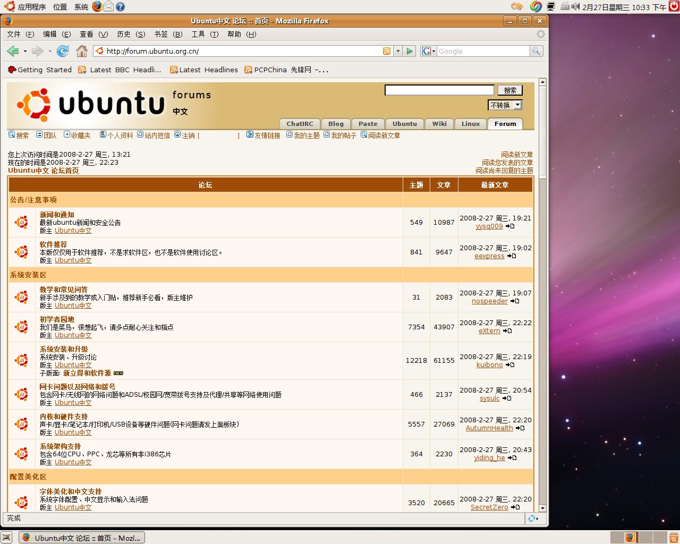Click the Firefox taskbar window button
Image resolution: width=680 pixels, height=544 pixels.
[x=82, y=538]
